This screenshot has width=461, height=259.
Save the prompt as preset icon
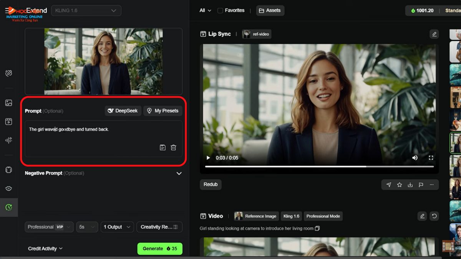pos(163,147)
